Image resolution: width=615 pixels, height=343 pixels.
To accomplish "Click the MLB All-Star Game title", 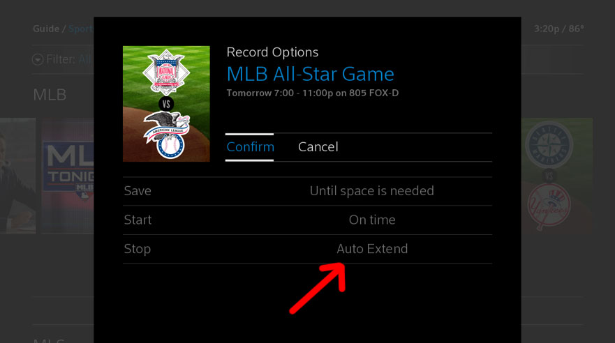I will click(x=310, y=74).
